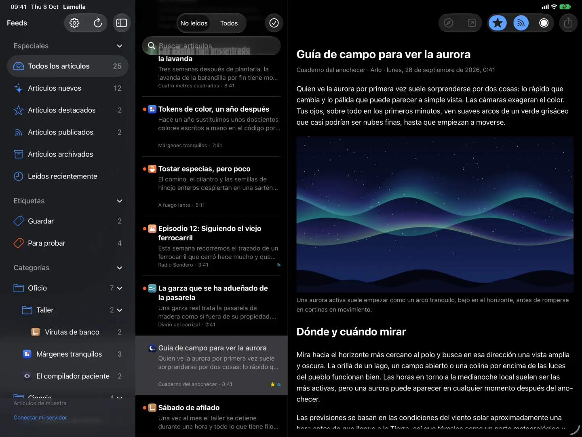The image size is (582, 437).
Task: Open "Artículos nuevos" sparkle icon
Action: pos(19,88)
